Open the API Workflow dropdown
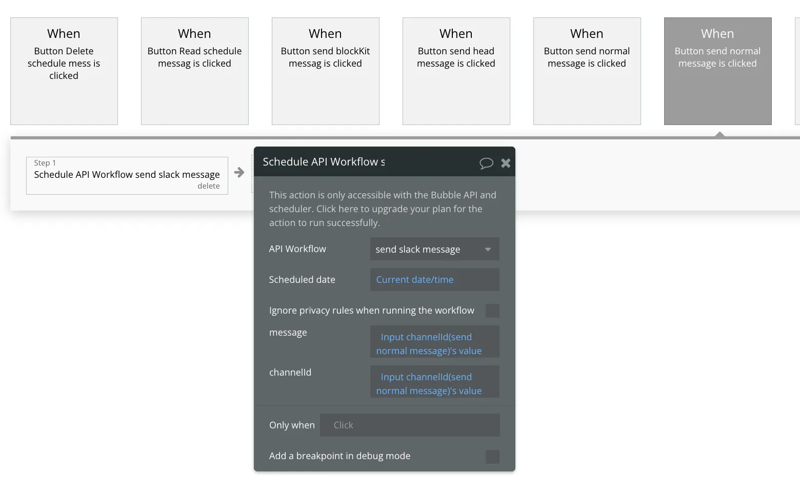Image resolution: width=800 pixels, height=495 pixels. (434, 250)
